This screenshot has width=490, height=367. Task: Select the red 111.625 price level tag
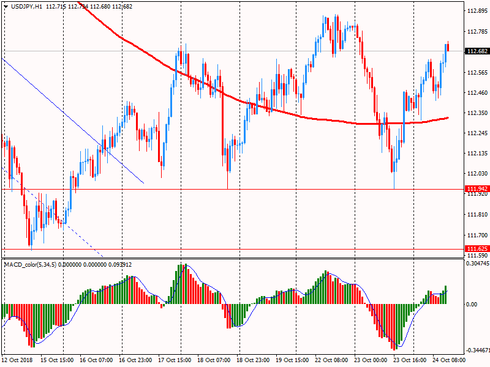tap(477, 248)
